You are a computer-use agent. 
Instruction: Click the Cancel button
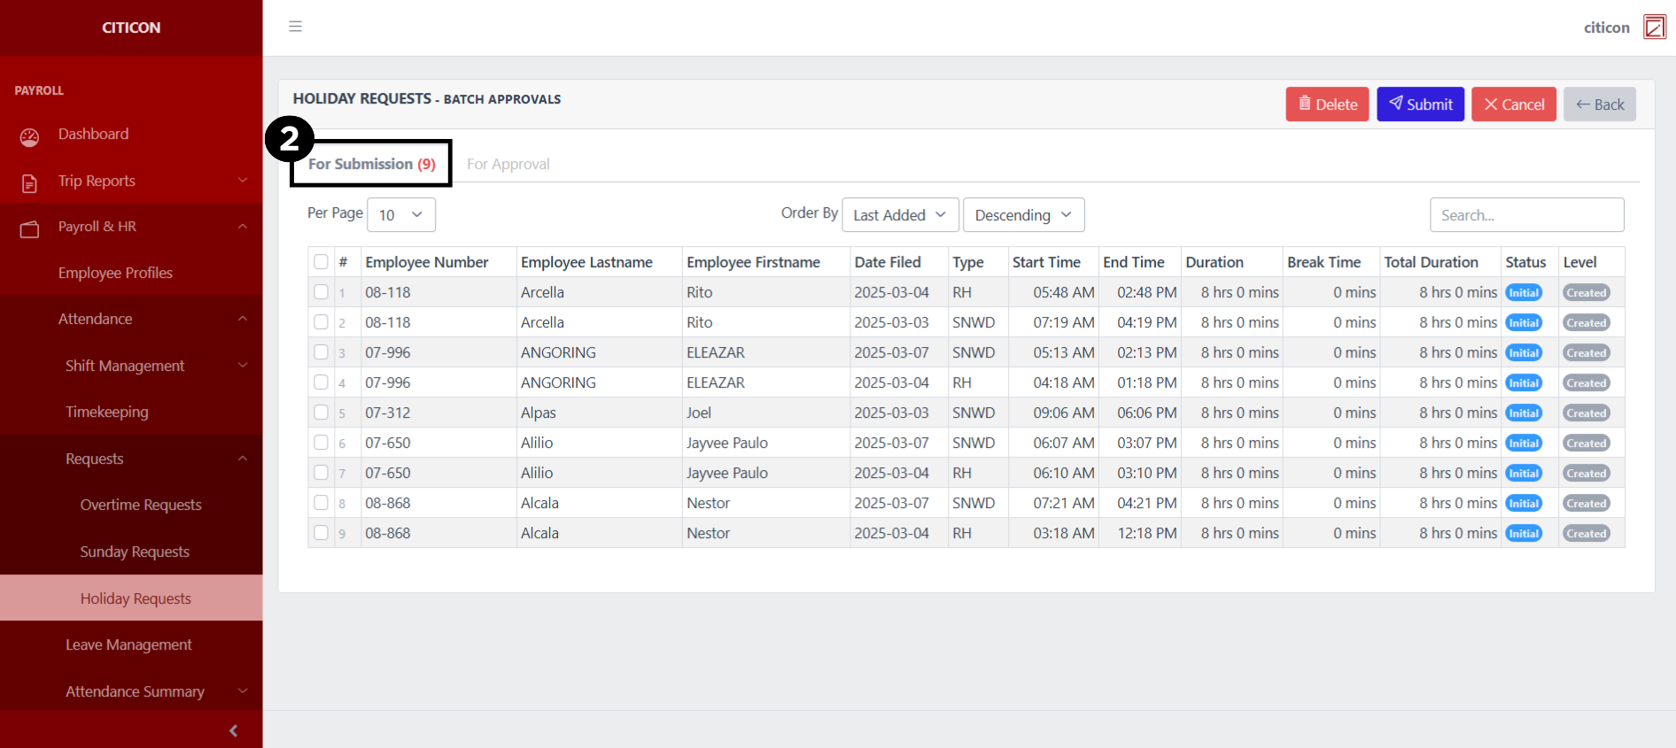1513,104
